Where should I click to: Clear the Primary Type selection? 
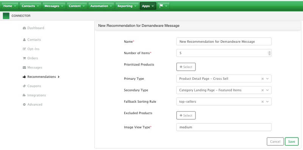(x=262, y=79)
